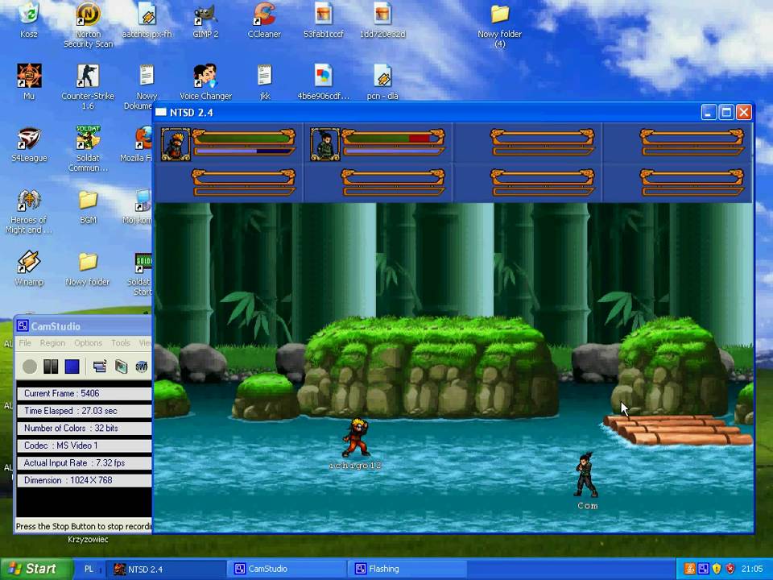Click the Current Frame : 5406 readout
The width and height of the screenshot is (773, 580).
coord(85,393)
